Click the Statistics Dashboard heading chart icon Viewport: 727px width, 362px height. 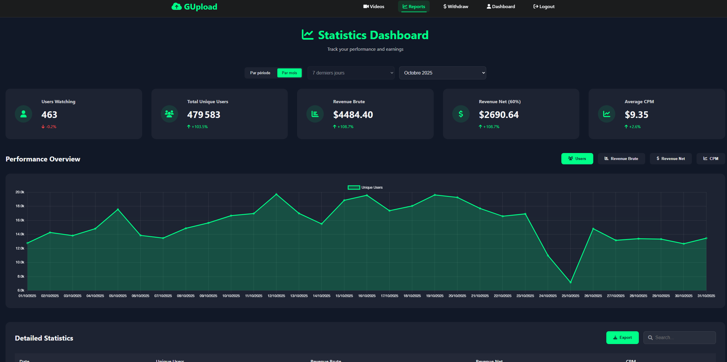[308, 35]
